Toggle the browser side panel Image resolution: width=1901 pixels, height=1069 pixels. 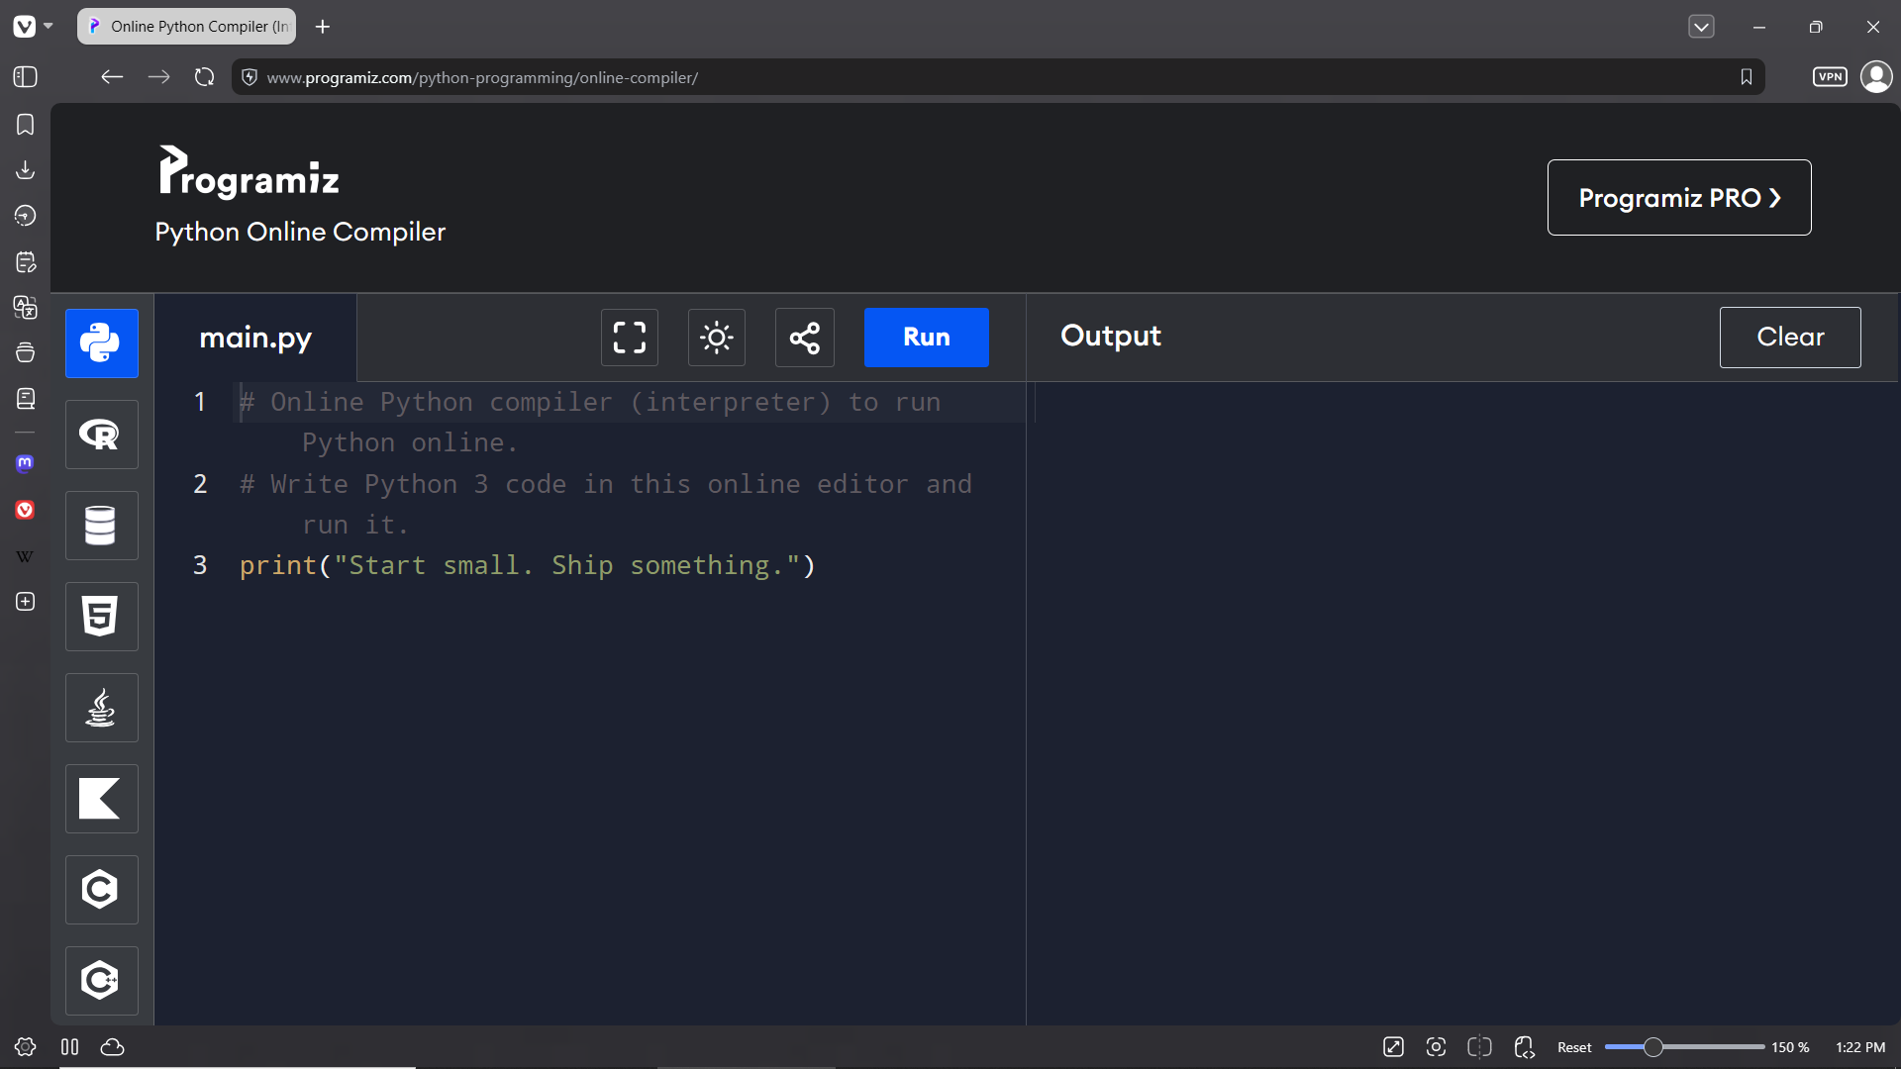[26, 77]
